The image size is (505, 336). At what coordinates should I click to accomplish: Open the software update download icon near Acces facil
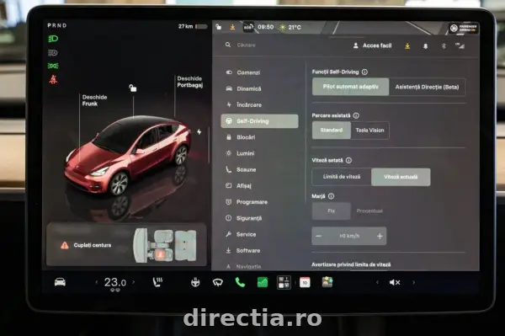pyautogui.click(x=407, y=46)
